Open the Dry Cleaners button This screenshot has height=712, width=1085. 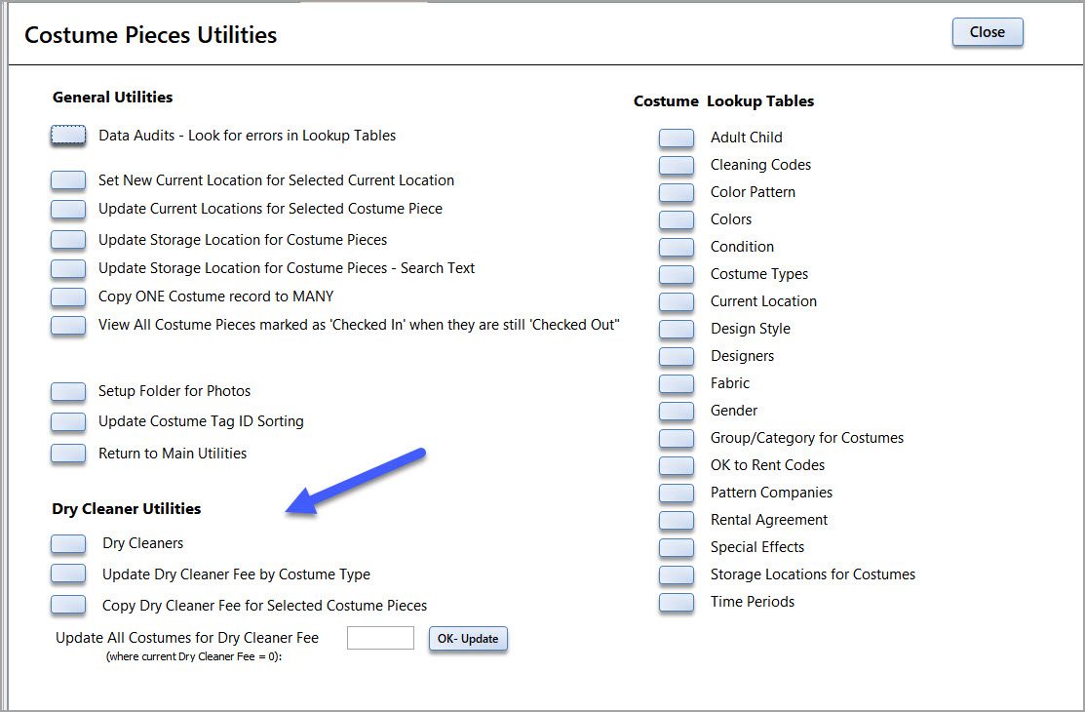coord(68,543)
